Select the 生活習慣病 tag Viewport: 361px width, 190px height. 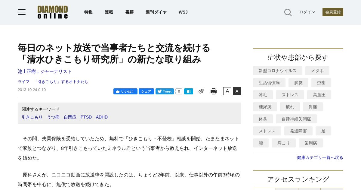point(269,83)
